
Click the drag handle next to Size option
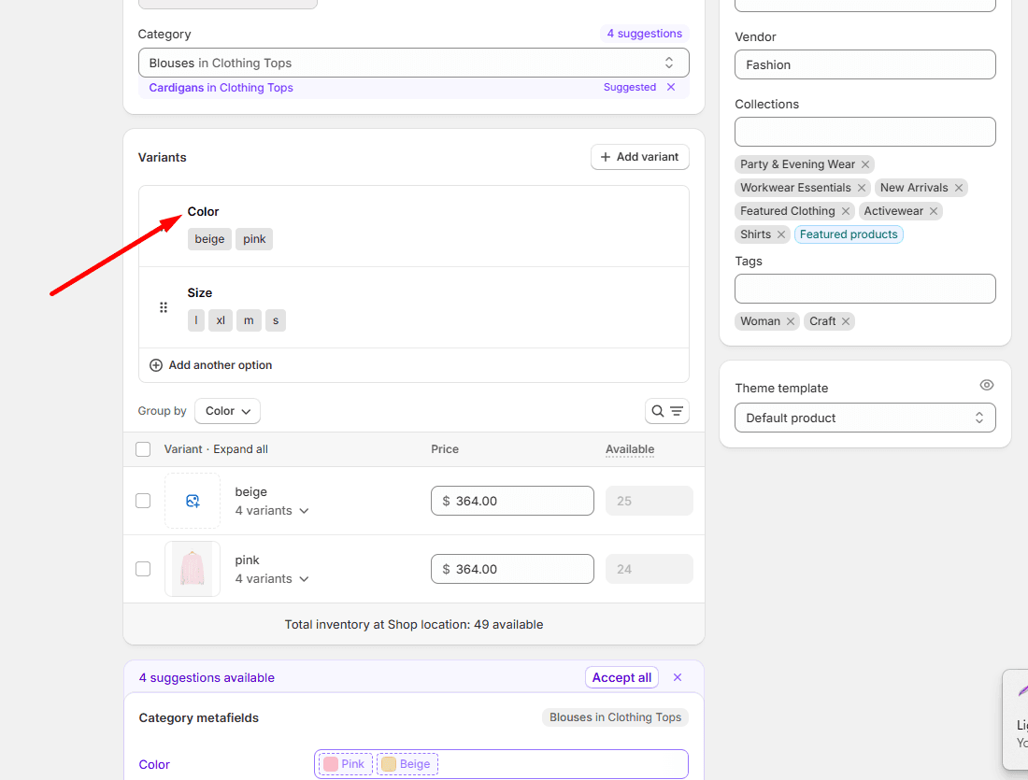click(164, 307)
